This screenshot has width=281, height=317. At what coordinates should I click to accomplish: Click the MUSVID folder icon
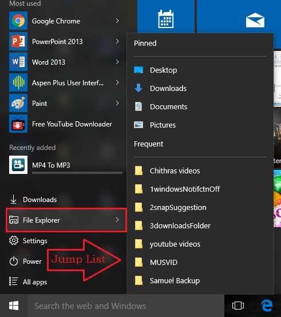click(139, 262)
